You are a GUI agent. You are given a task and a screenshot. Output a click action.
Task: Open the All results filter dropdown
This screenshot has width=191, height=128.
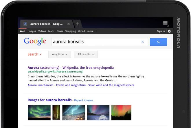coord(86,54)
